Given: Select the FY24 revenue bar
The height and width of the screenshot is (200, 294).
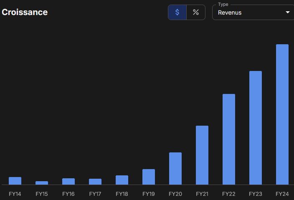Looking at the screenshot, I should click(x=282, y=114).
